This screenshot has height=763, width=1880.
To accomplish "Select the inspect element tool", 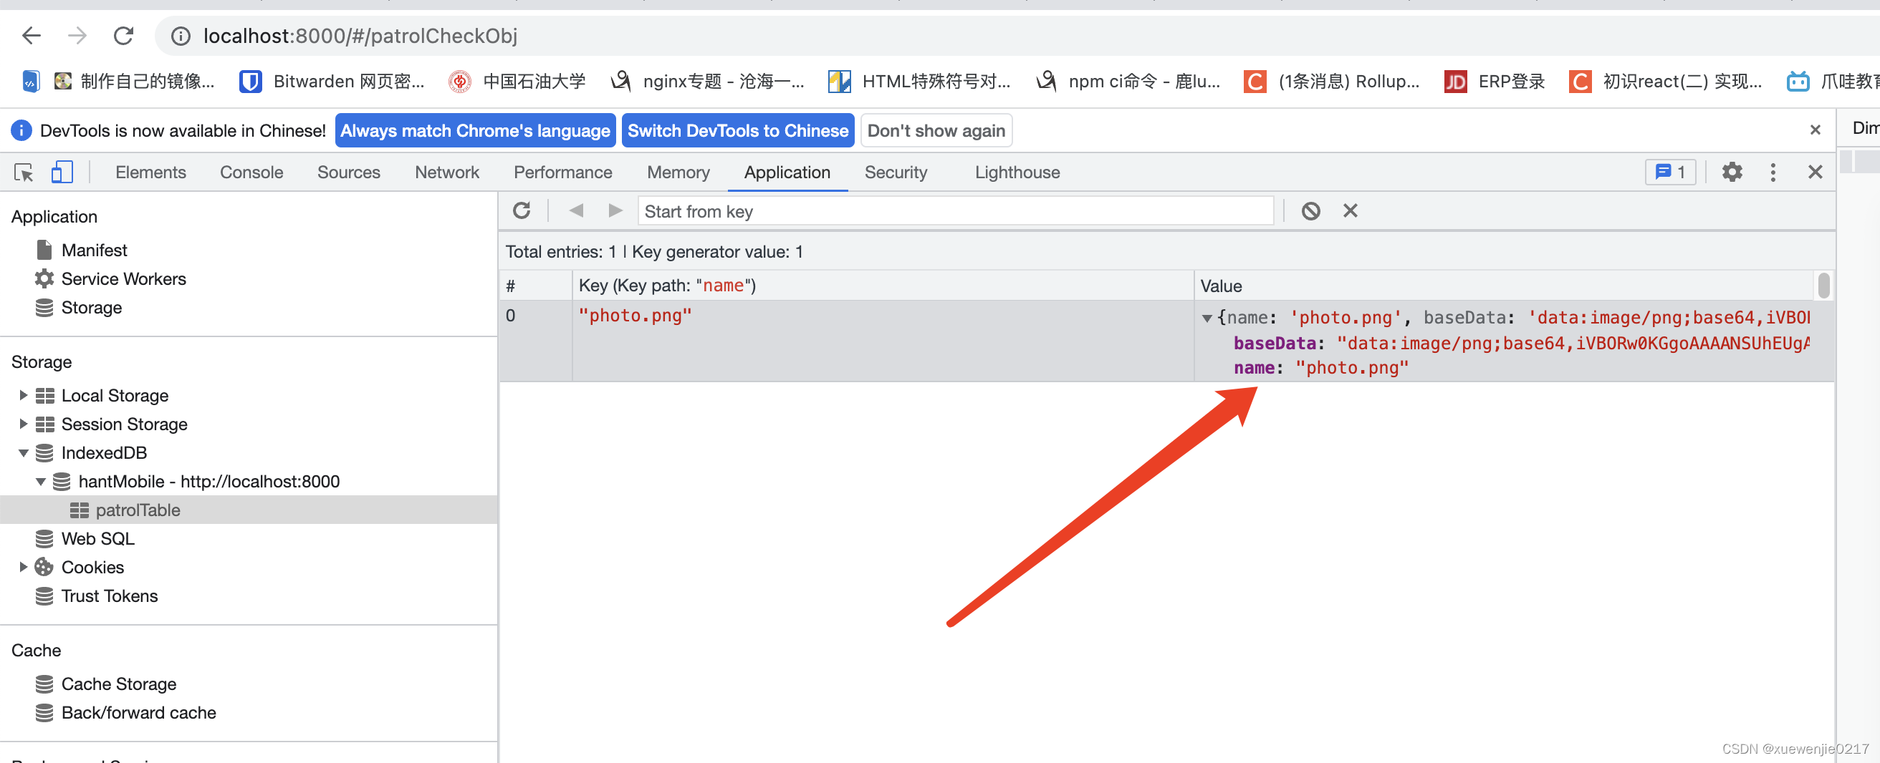I will 23,172.
